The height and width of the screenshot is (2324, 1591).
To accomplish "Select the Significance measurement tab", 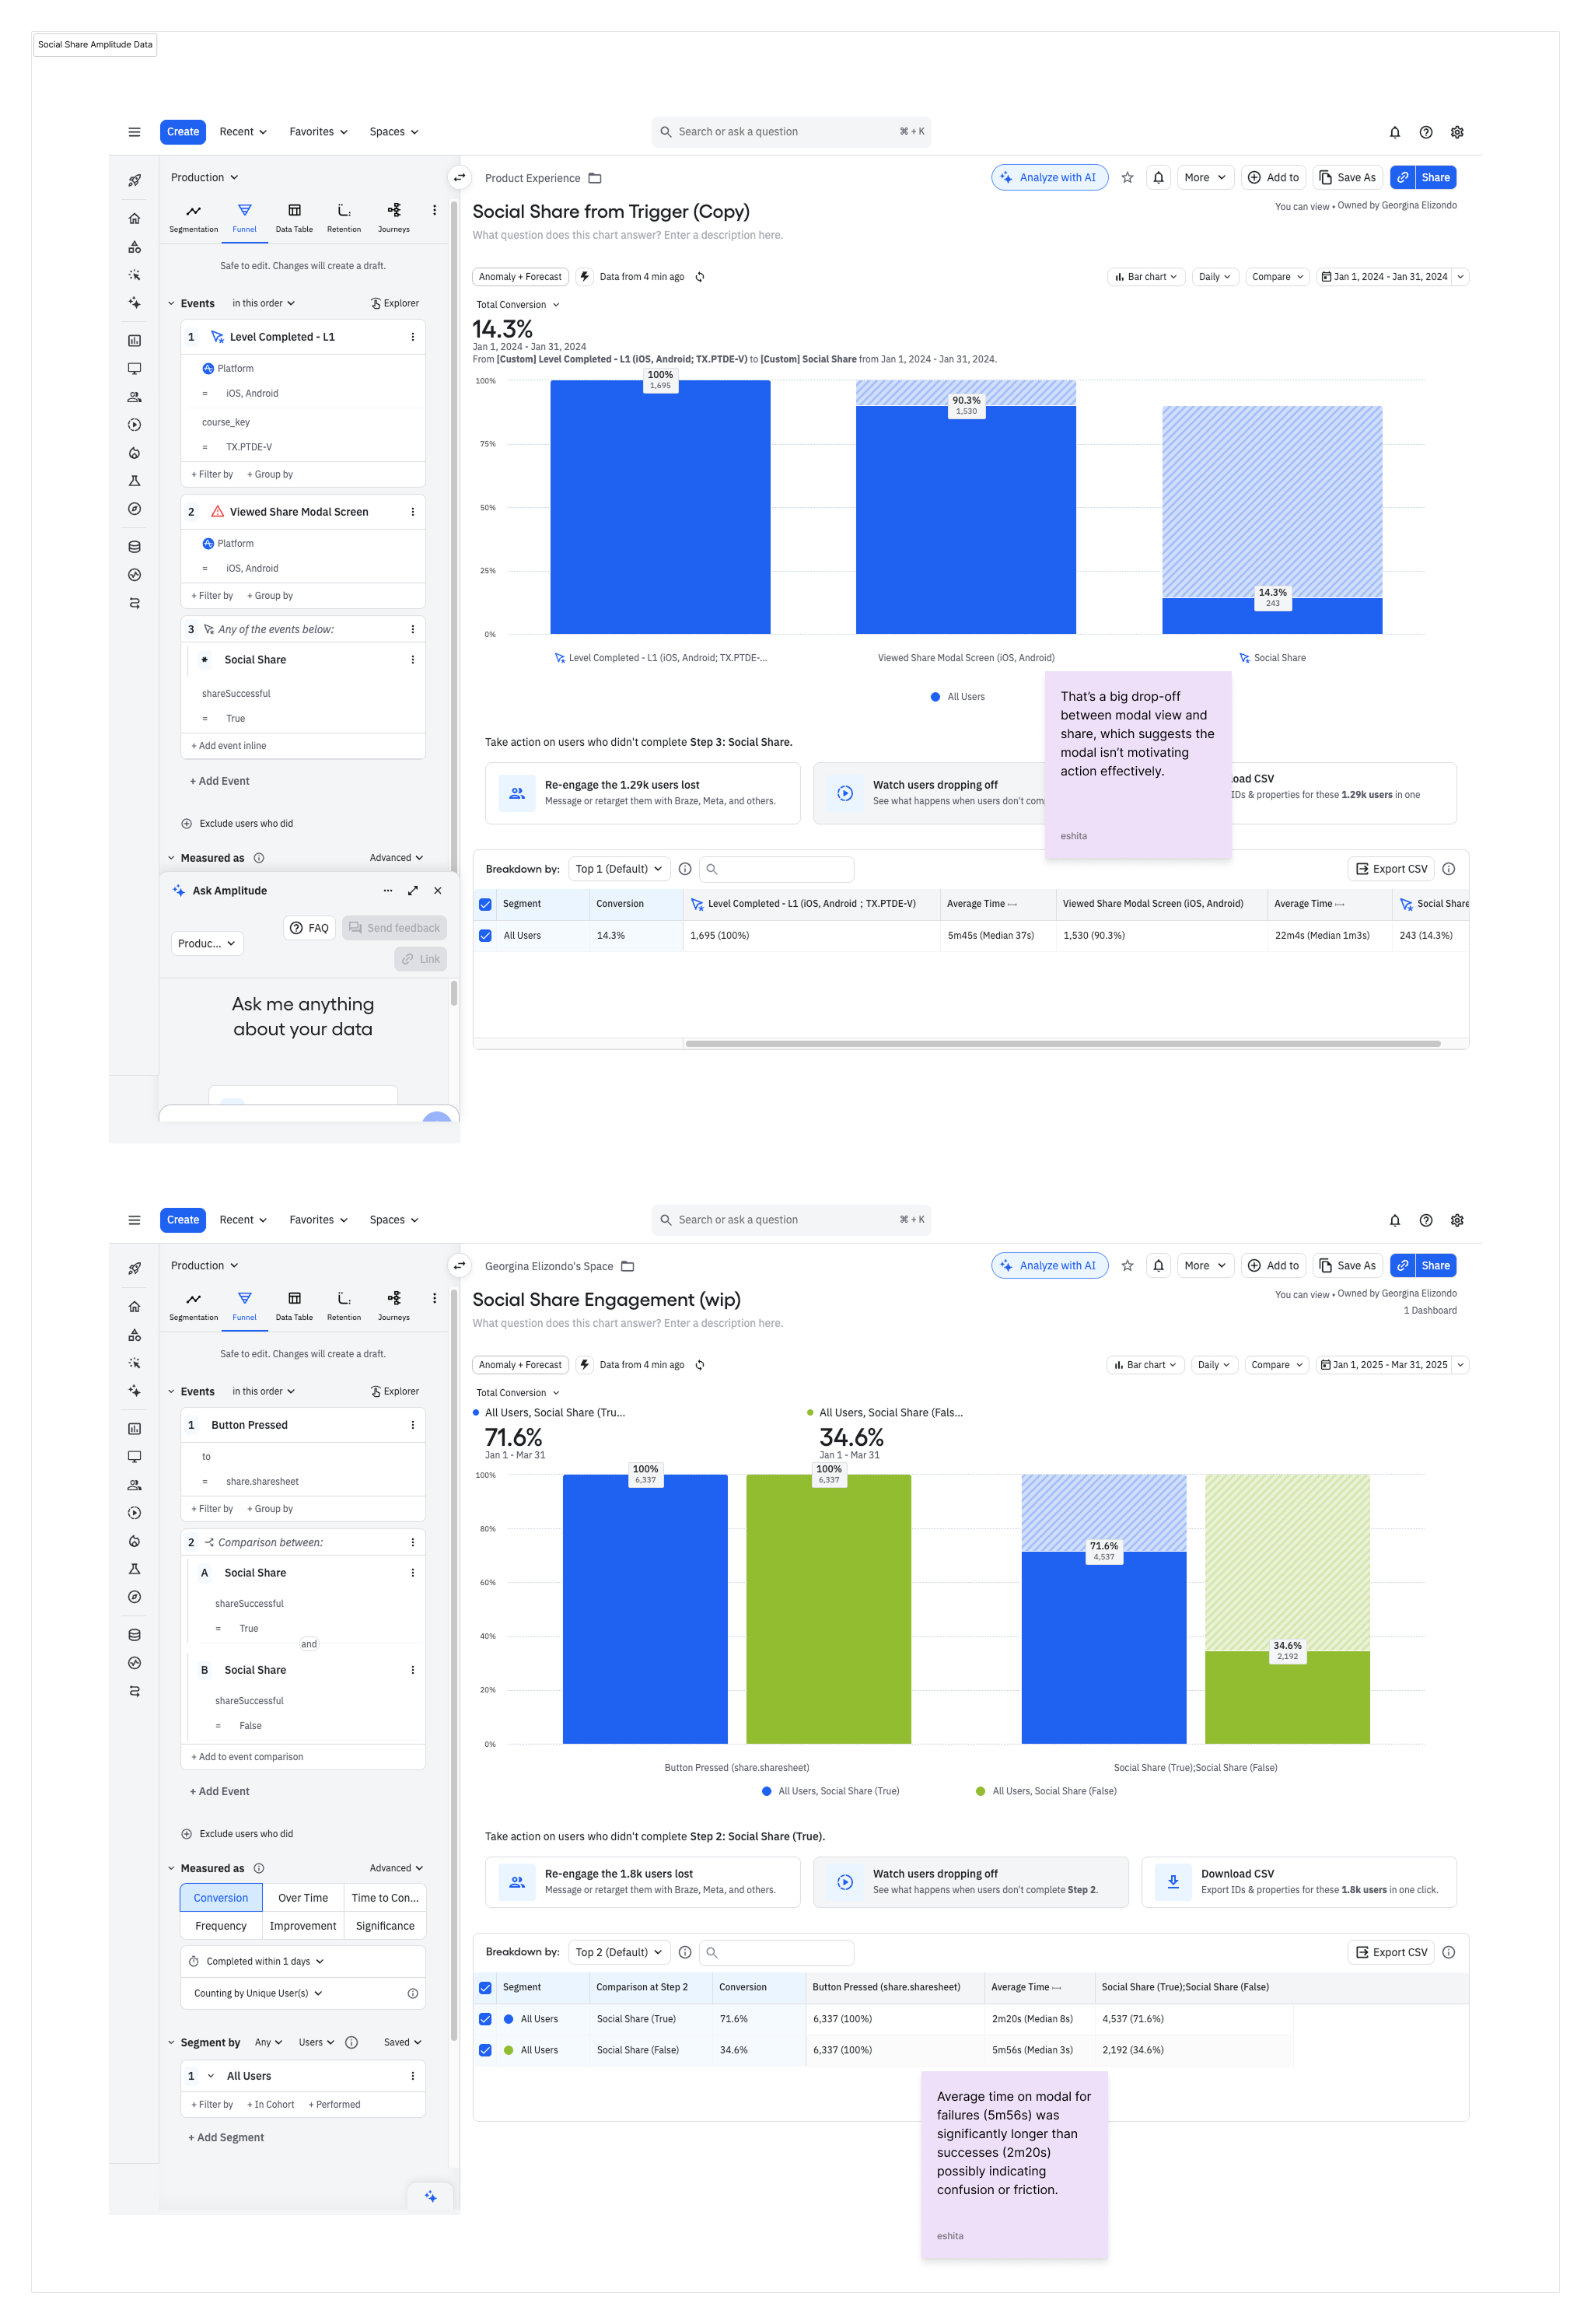I will pos(385,1926).
